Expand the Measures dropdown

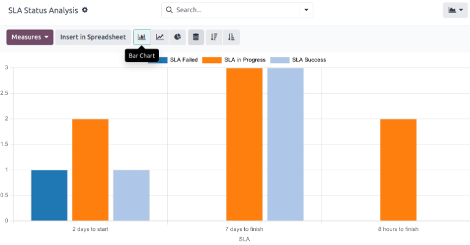pyautogui.click(x=30, y=37)
